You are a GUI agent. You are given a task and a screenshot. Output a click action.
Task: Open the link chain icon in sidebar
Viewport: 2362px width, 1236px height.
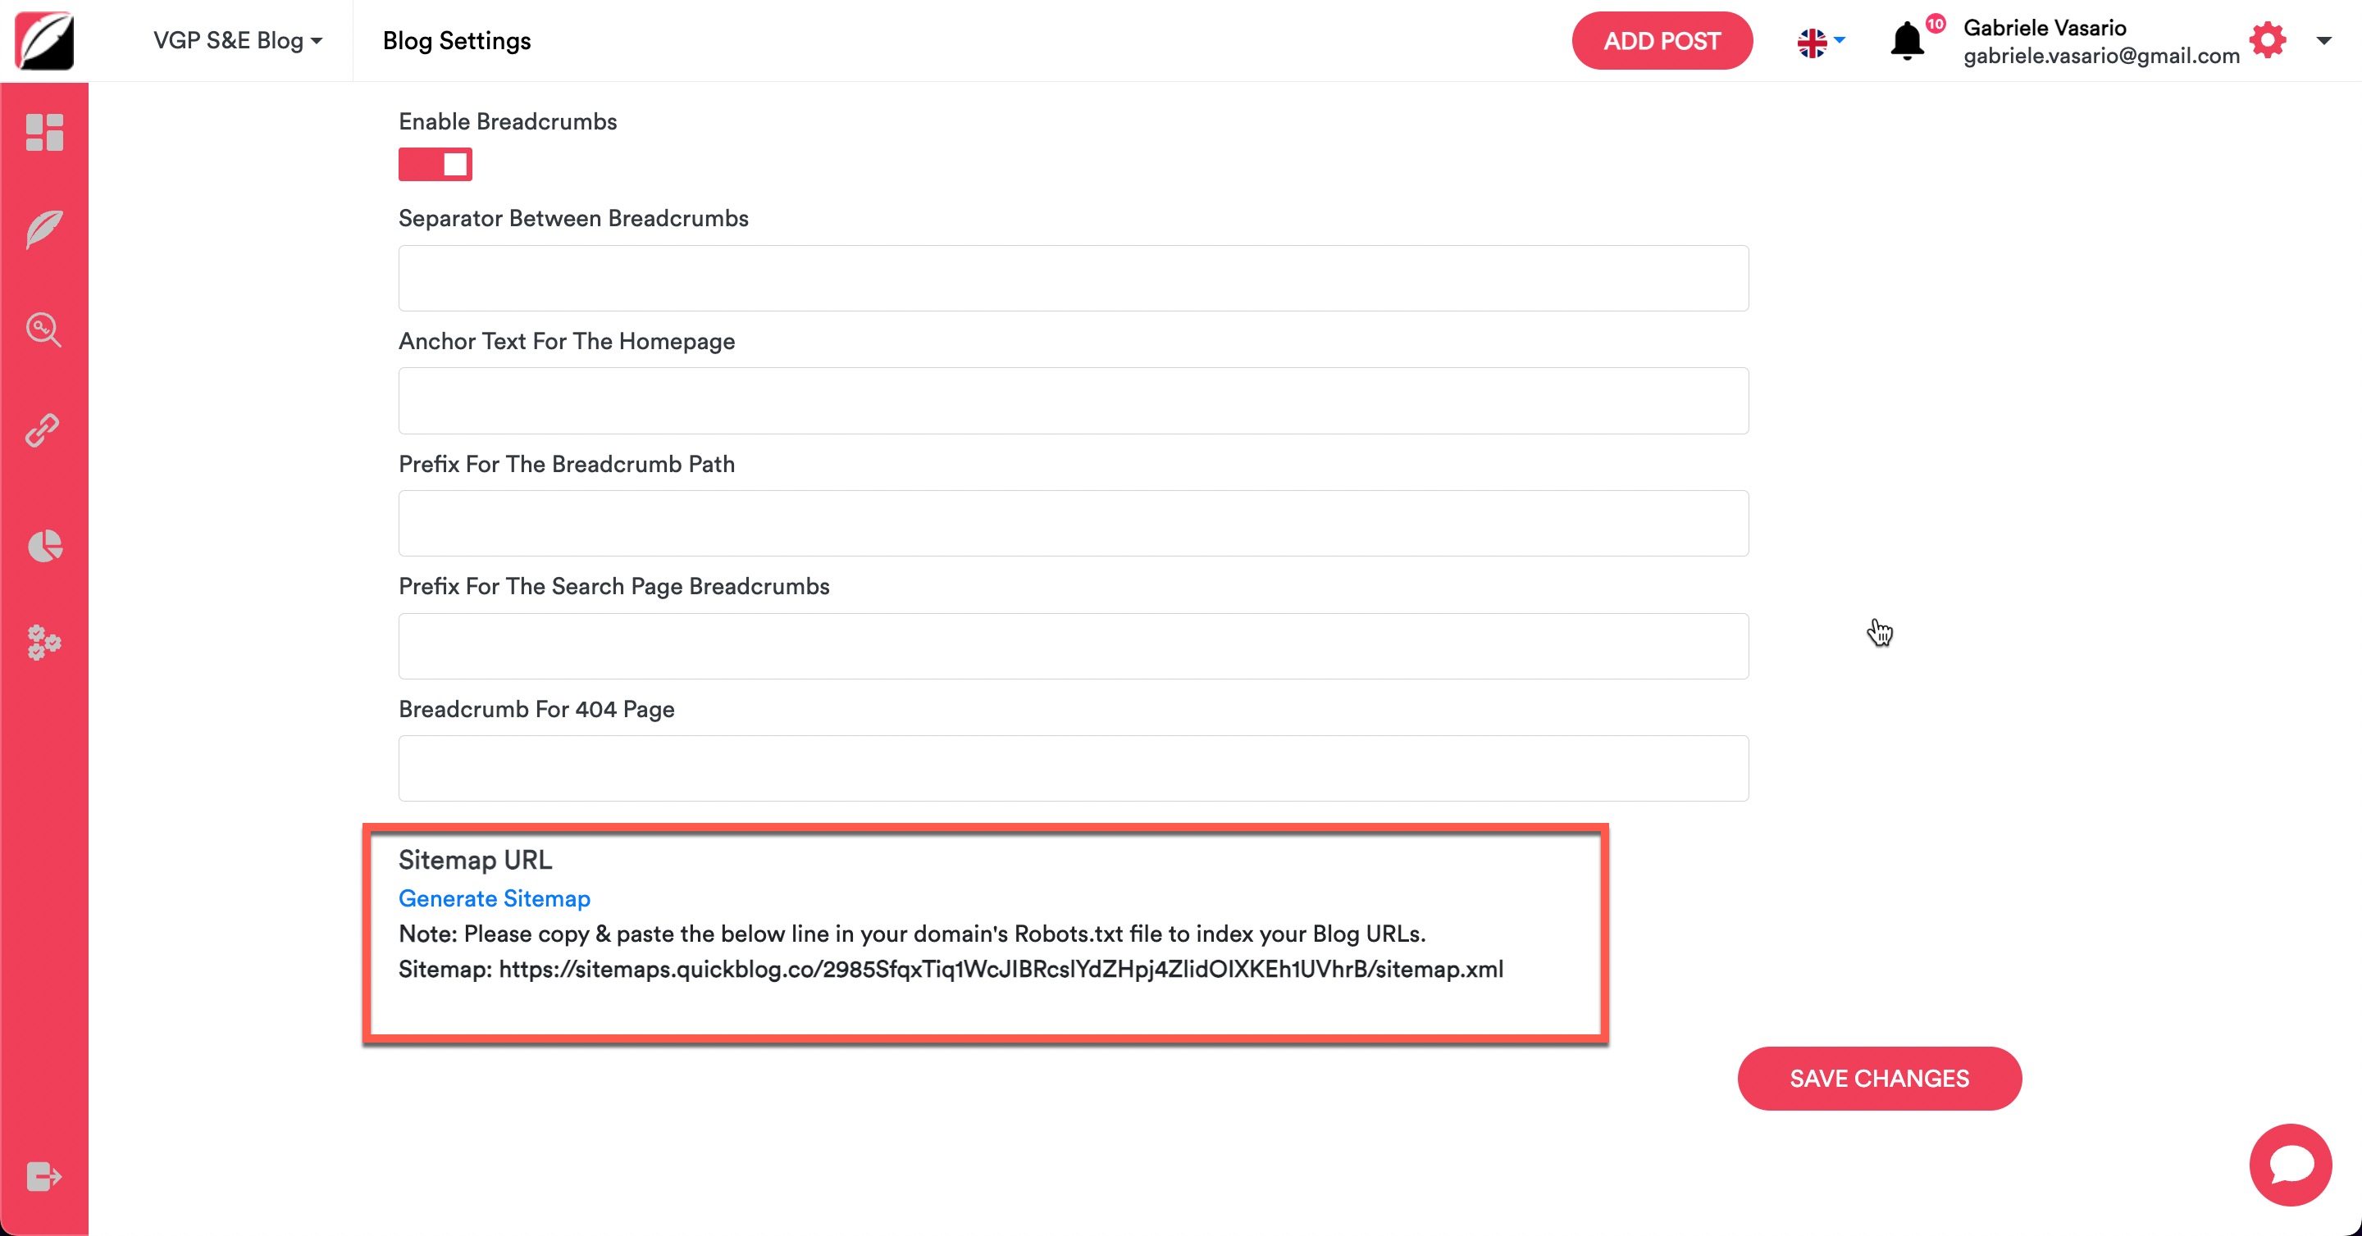43,429
